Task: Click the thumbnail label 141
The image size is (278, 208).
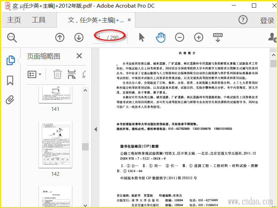Action: [x=55, y=109]
